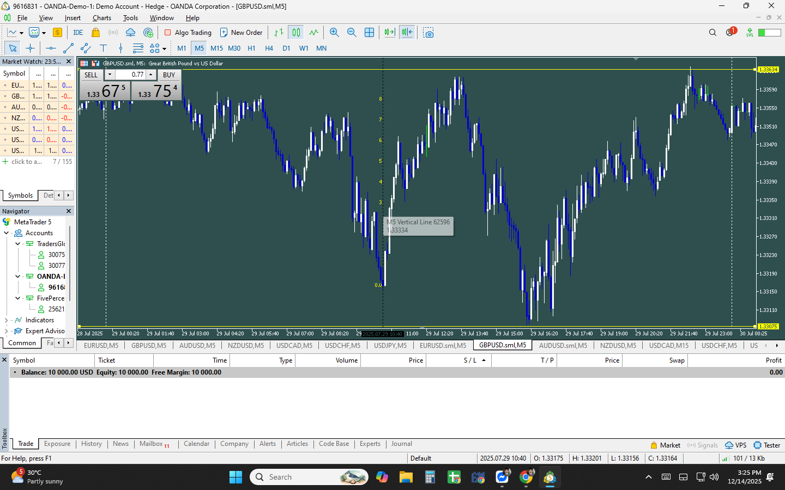This screenshot has width=785, height=490.
Task: Switch to the USDJPY,M5 chart tab
Action: 390,345
